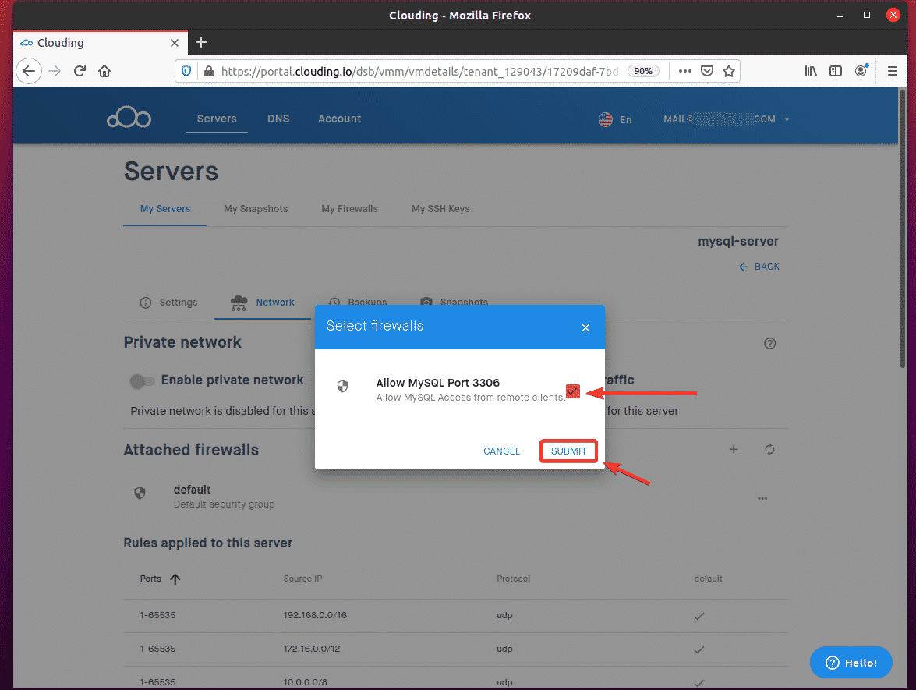The height and width of the screenshot is (690, 916).
Task: Reload the page in Firefox
Action: pyautogui.click(x=80, y=71)
